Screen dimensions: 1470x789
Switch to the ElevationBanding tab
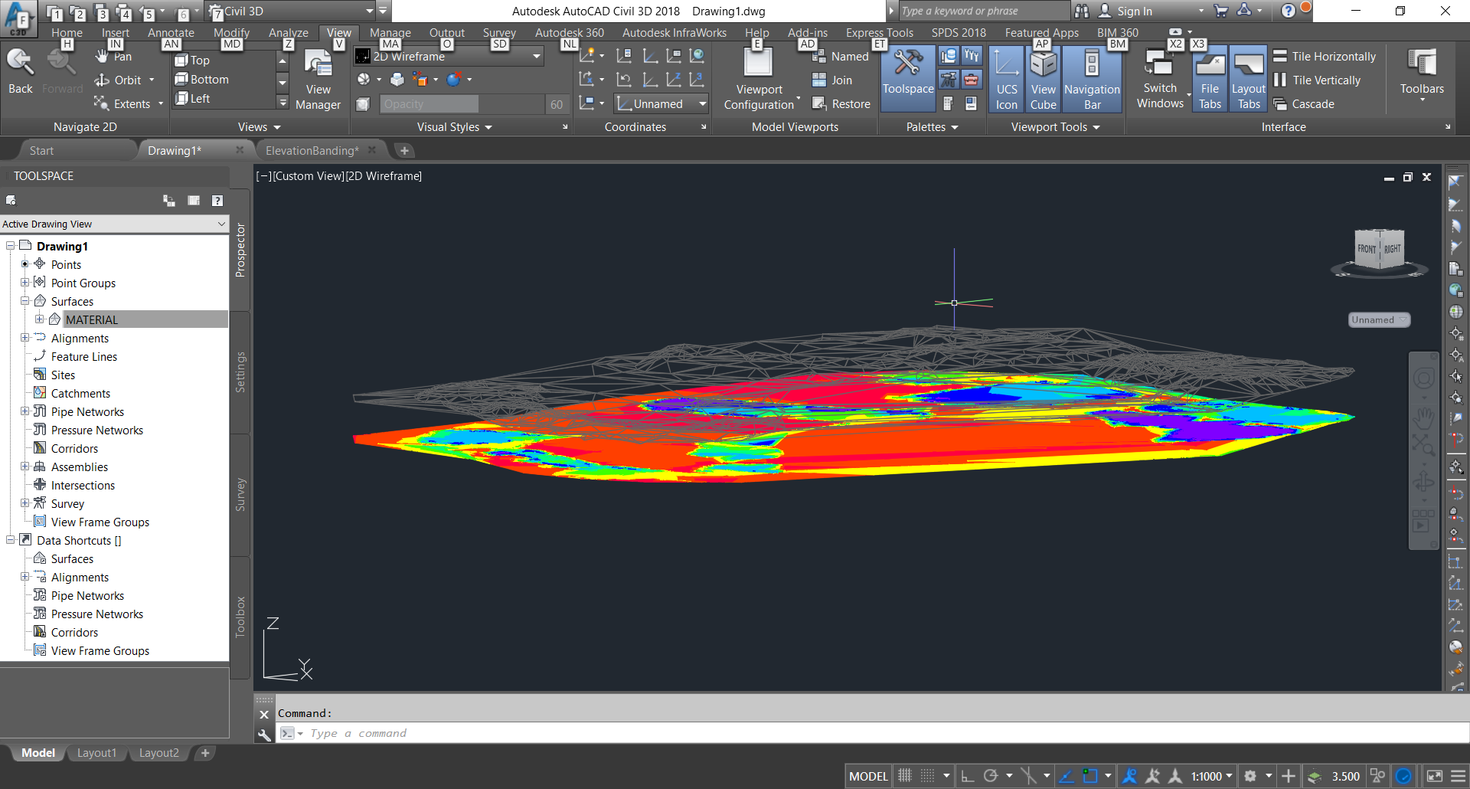point(312,150)
